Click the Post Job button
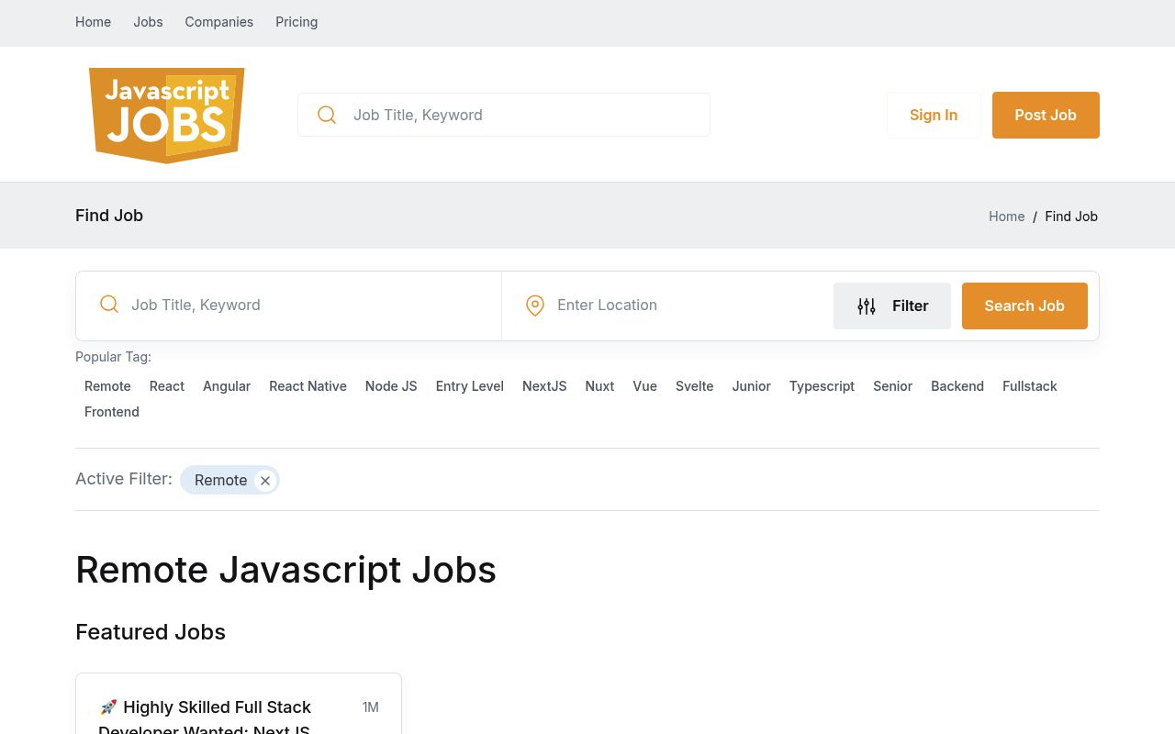The width and height of the screenshot is (1175, 734). (1046, 115)
